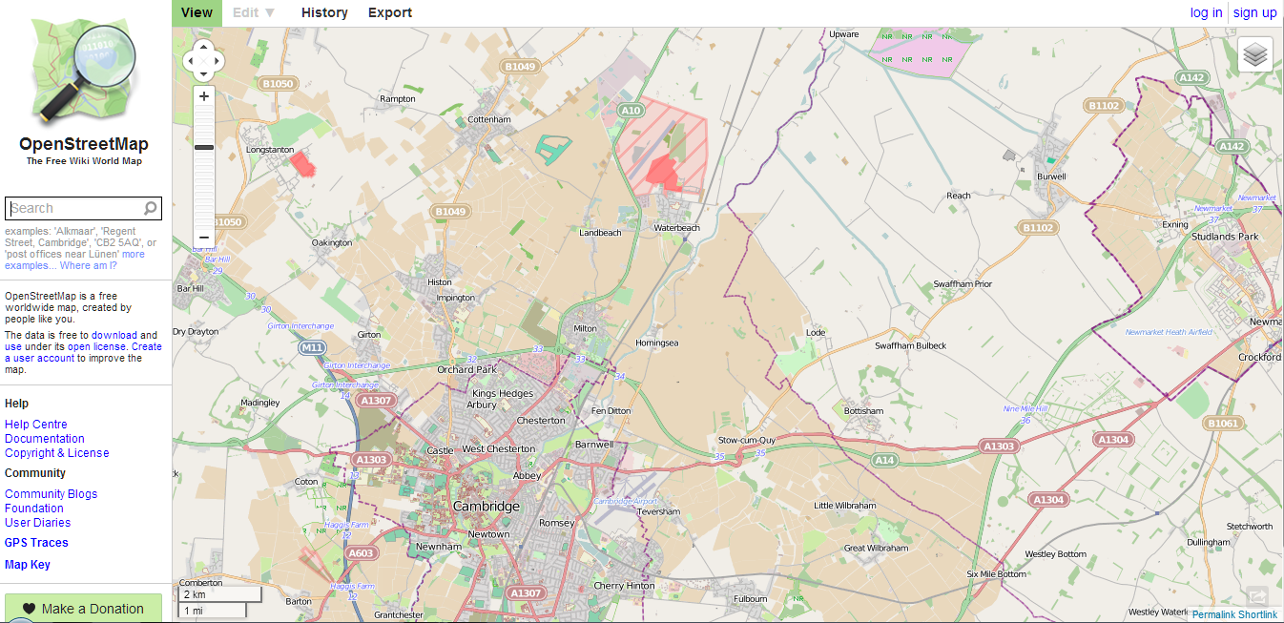Click the Stow-cum-Quy label

pos(746,440)
